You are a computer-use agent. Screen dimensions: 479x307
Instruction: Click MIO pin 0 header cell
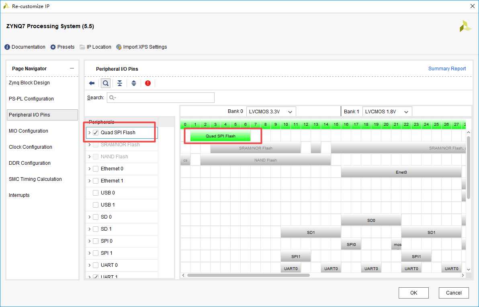[x=185, y=124]
